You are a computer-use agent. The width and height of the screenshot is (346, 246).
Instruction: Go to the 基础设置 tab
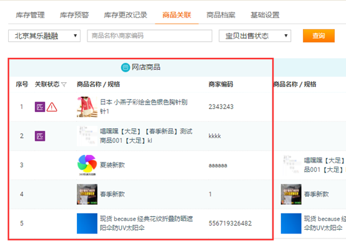[x=265, y=15]
